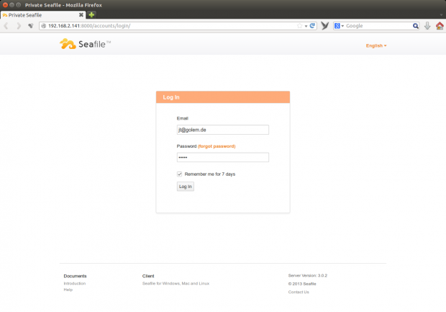Open the search engine selector dropdown

(x=339, y=26)
